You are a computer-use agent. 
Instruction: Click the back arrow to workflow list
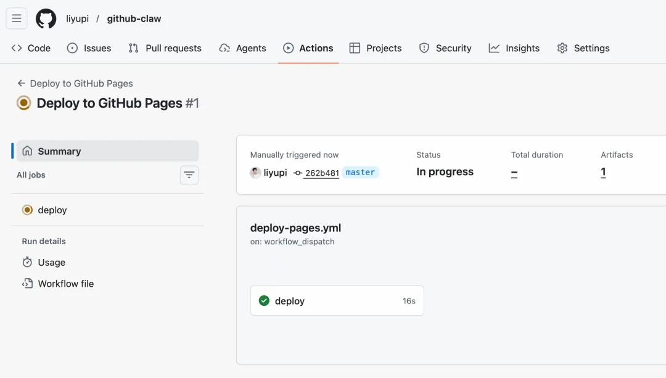22,83
